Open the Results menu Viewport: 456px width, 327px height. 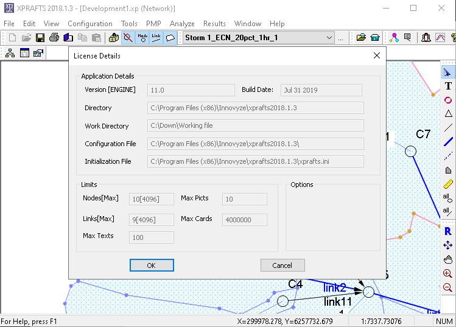pyautogui.click(x=214, y=24)
